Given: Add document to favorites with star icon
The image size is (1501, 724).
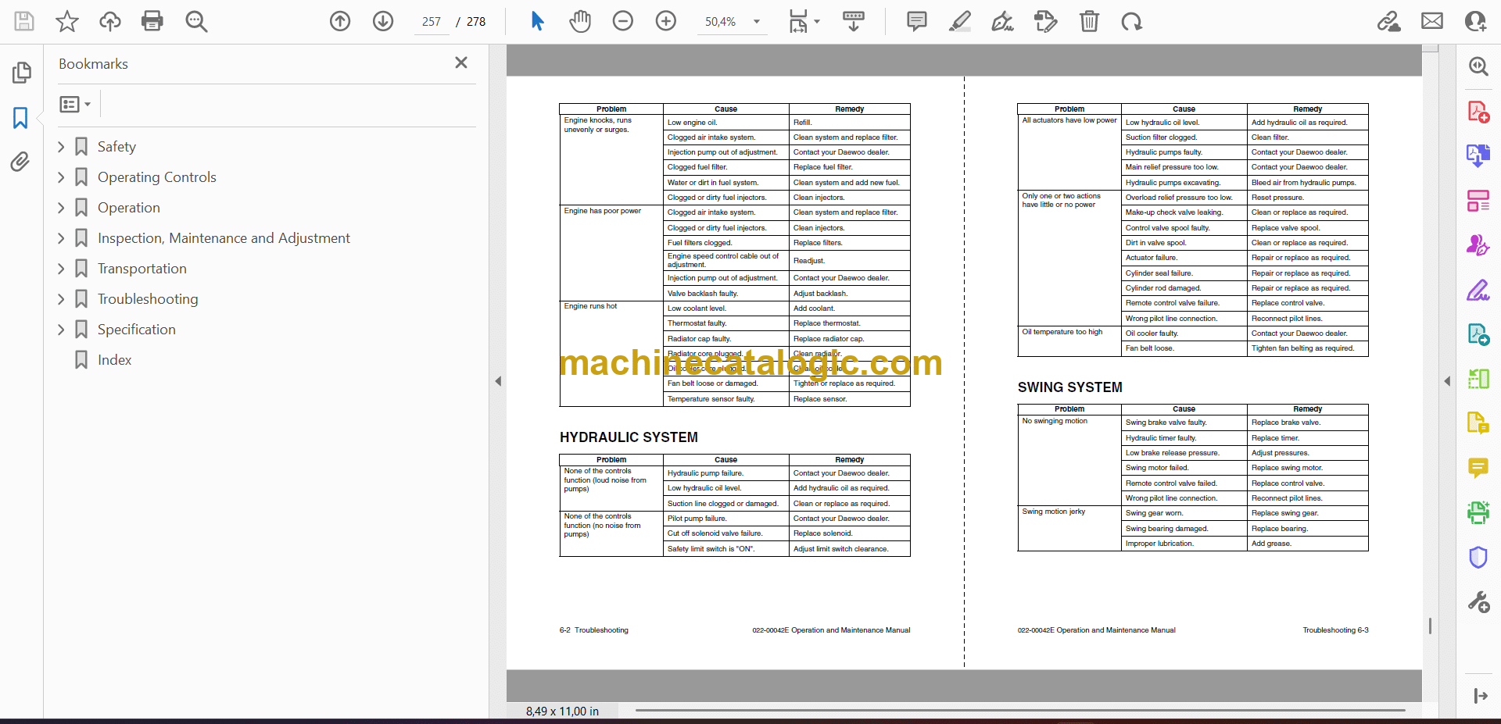Looking at the screenshot, I should [x=67, y=21].
